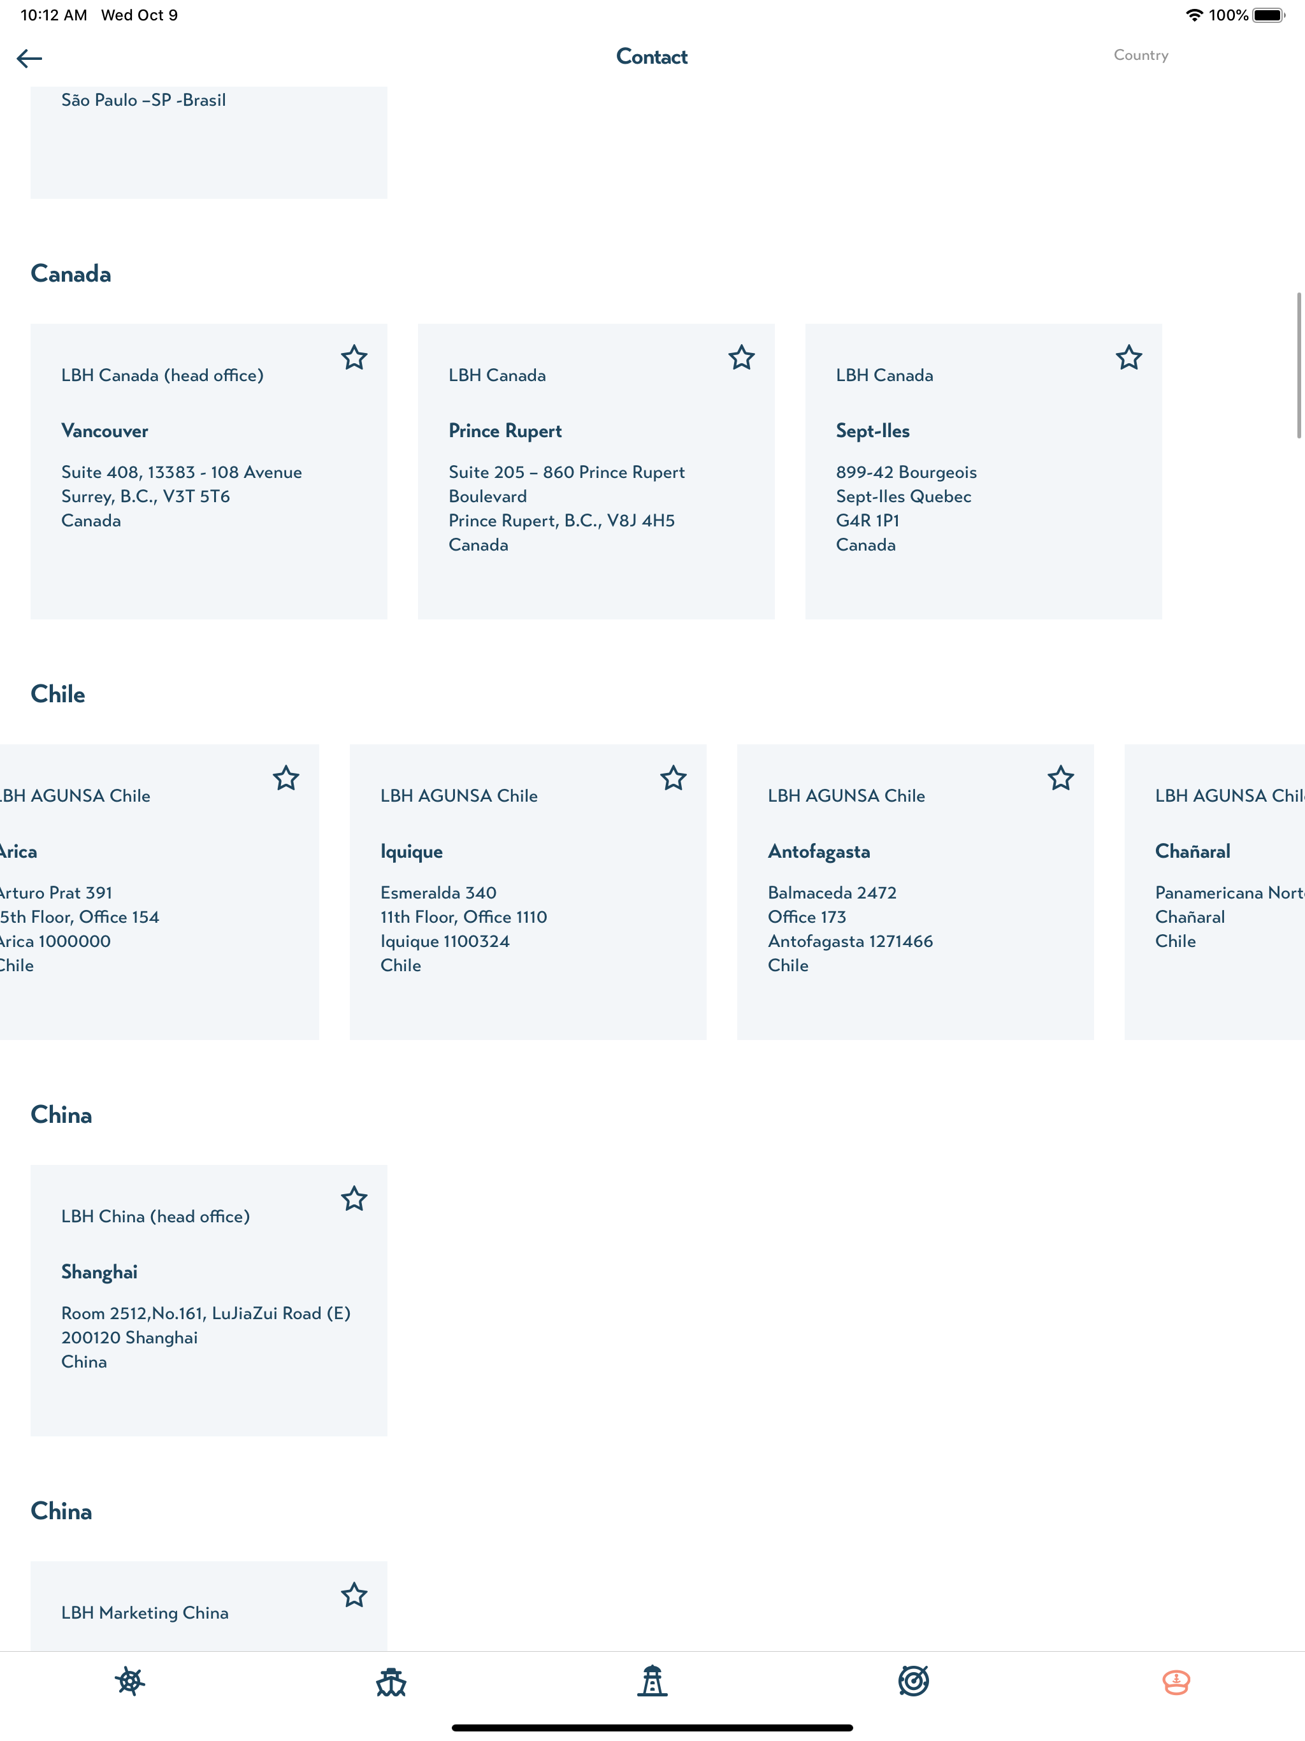Open the radar target tab
The height and width of the screenshot is (1741, 1305).
click(914, 1681)
